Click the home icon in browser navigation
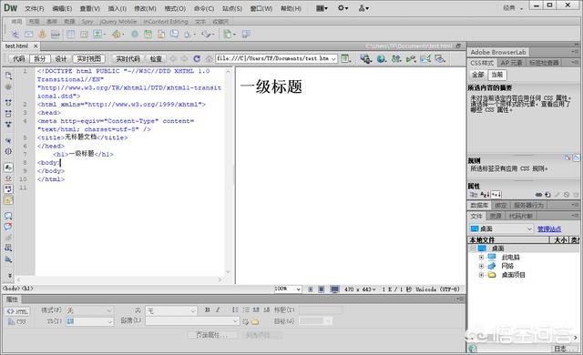Screen dimensions: 583x355 210,58
